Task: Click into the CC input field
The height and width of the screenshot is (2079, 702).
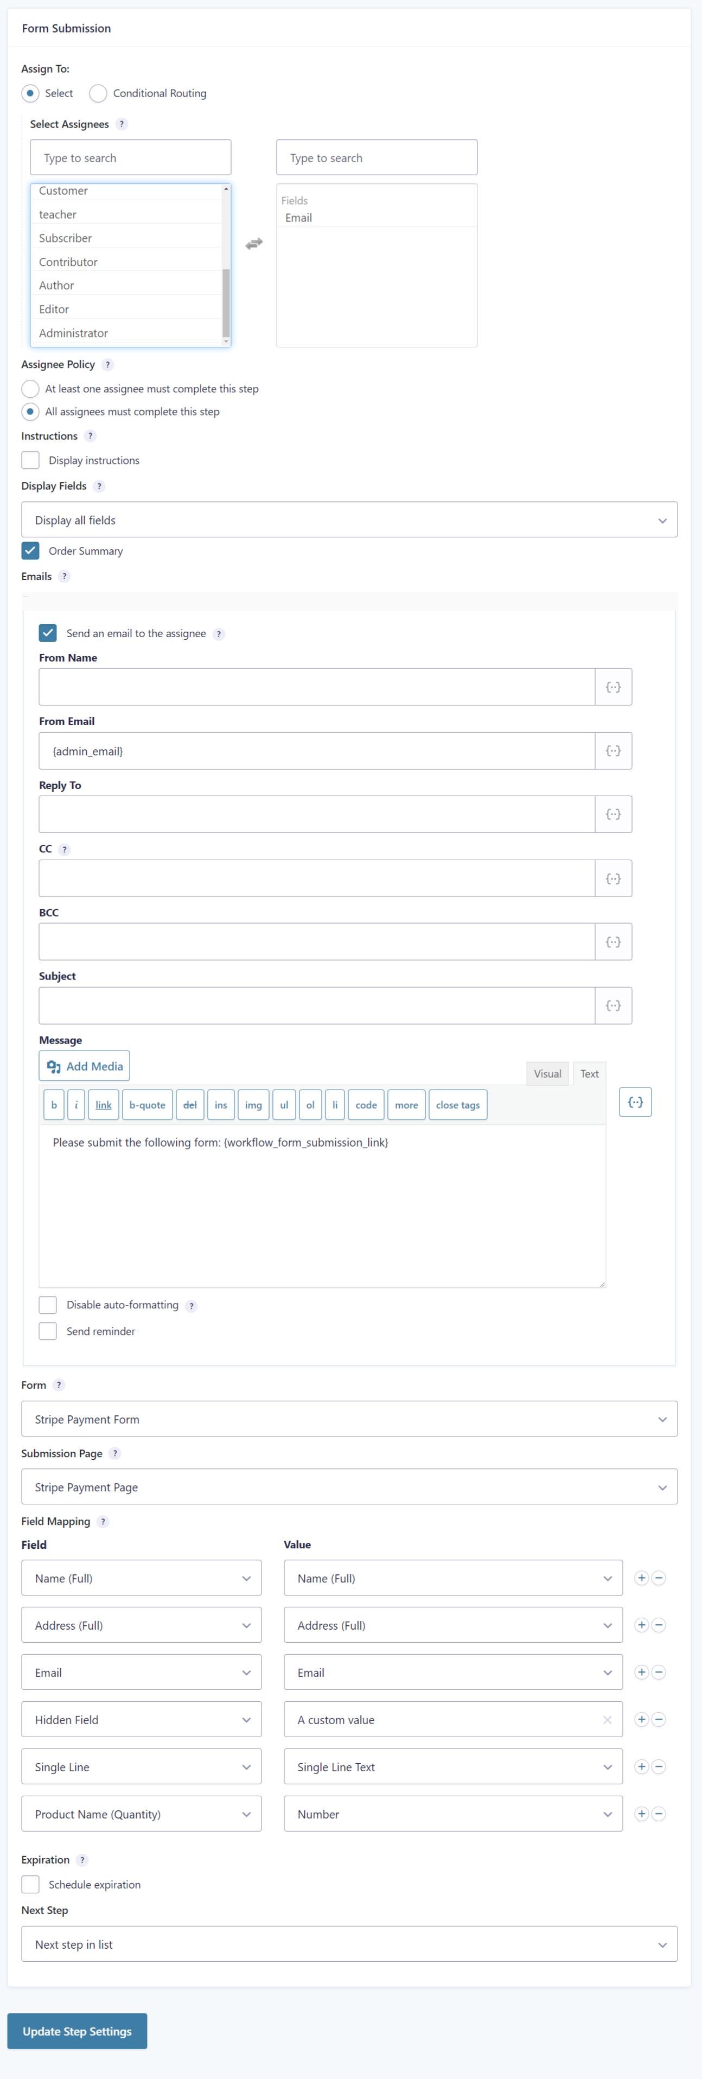Action: coord(316,878)
